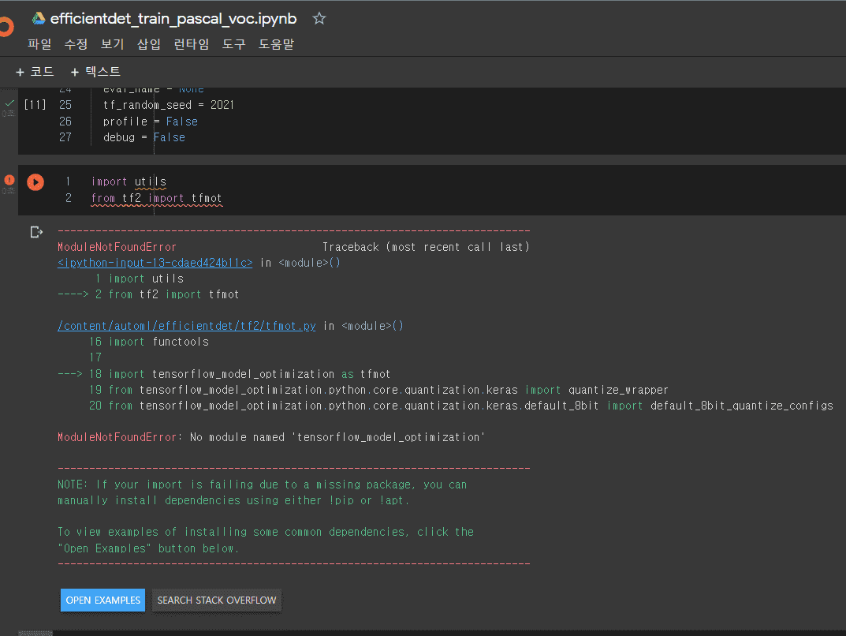Click the Google Drive icon beside notebook title
The height and width of the screenshot is (636, 846).
click(x=39, y=18)
